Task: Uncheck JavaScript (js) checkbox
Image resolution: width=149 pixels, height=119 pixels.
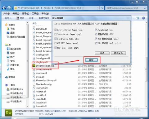Action: [x=96, y=30]
